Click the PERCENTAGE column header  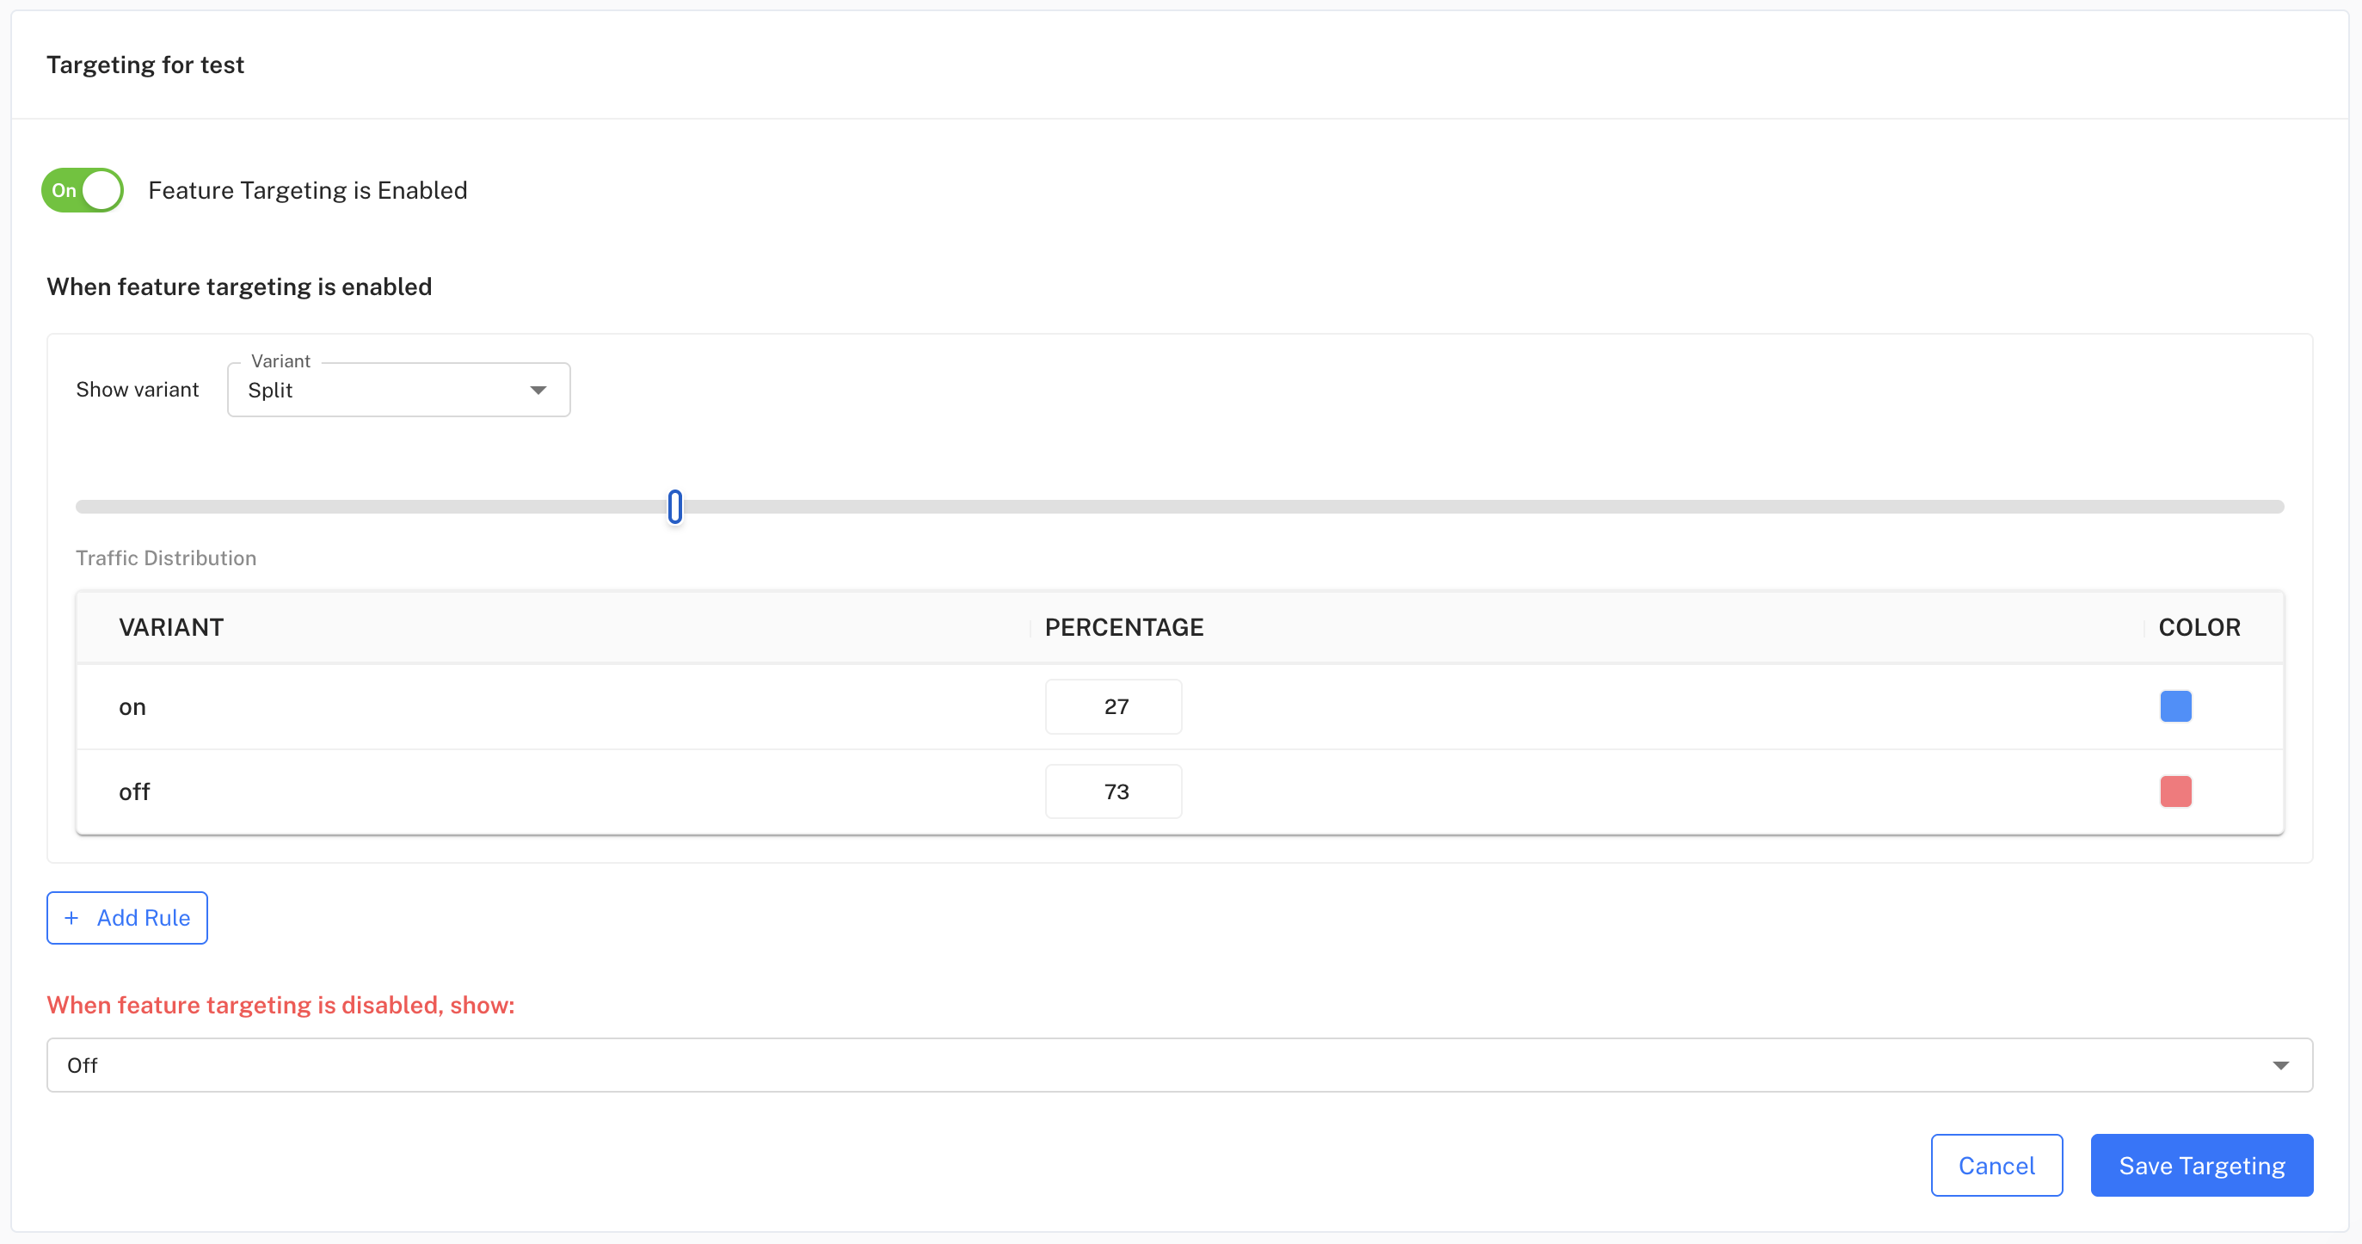1124,627
